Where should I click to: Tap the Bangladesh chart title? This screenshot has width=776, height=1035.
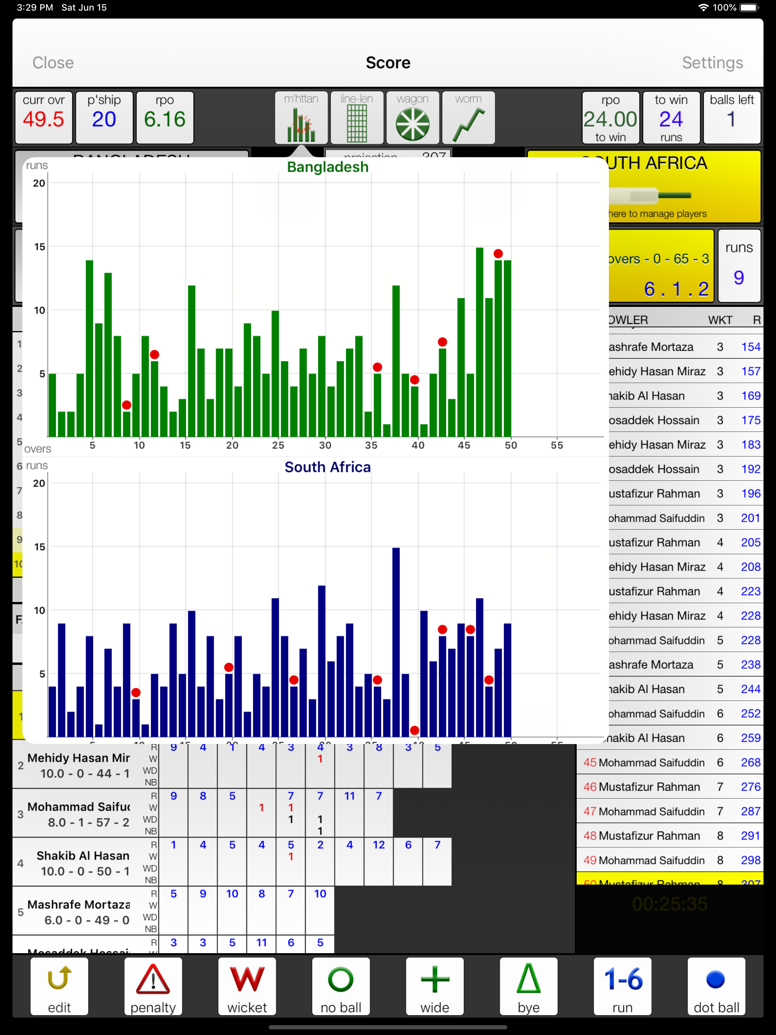click(328, 167)
